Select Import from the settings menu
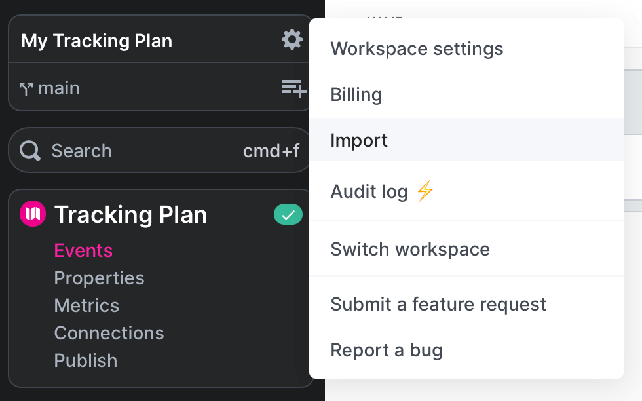 359,140
